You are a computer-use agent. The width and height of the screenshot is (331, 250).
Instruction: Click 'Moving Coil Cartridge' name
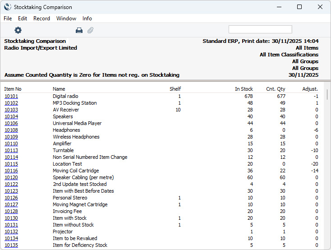tap(76, 171)
